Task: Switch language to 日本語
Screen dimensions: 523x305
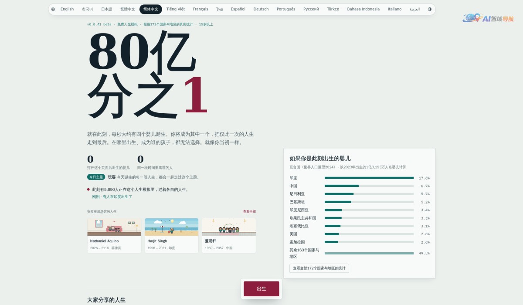Action: click(x=107, y=9)
